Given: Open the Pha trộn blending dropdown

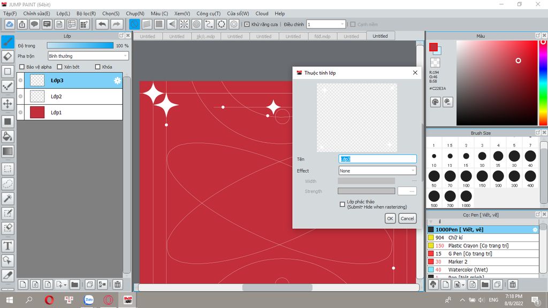Looking at the screenshot, I should pyautogui.click(x=88, y=56).
